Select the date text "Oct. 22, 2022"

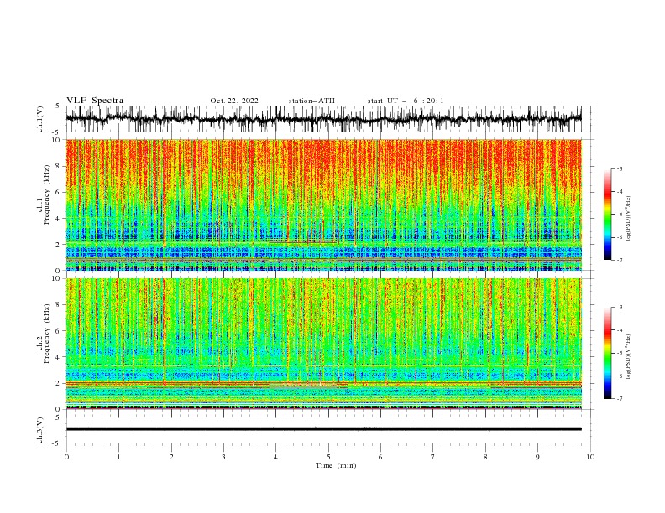click(234, 101)
